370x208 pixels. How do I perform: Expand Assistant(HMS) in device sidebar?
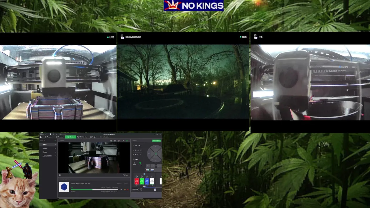click(48, 156)
